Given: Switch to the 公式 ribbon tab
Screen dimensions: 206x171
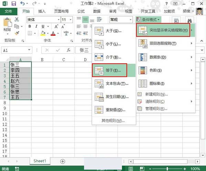Looking at the screenshot, I should point(81,11).
